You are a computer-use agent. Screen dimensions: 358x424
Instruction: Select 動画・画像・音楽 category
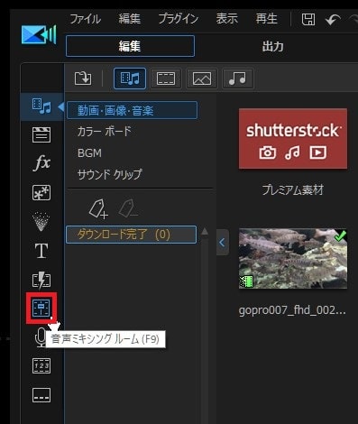132,110
